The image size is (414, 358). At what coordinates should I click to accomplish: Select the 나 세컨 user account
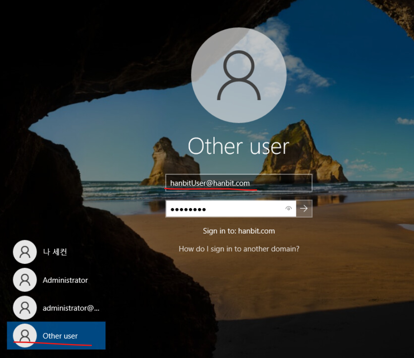click(56, 252)
